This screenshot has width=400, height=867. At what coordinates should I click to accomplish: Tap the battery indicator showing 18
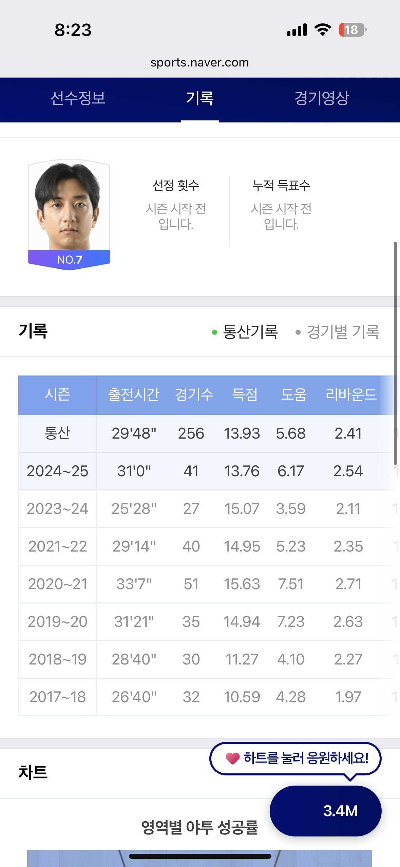(x=352, y=30)
